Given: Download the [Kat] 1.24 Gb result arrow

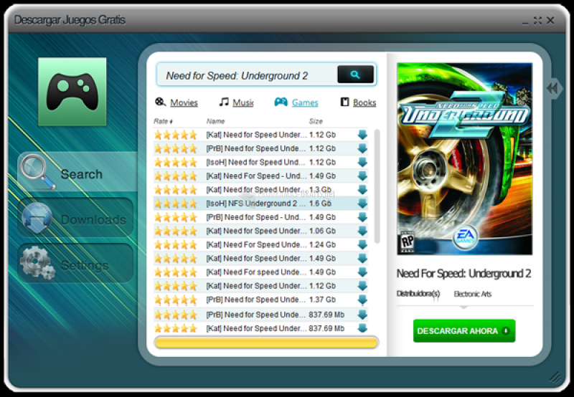Looking at the screenshot, I should pyautogui.click(x=362, y=244).
